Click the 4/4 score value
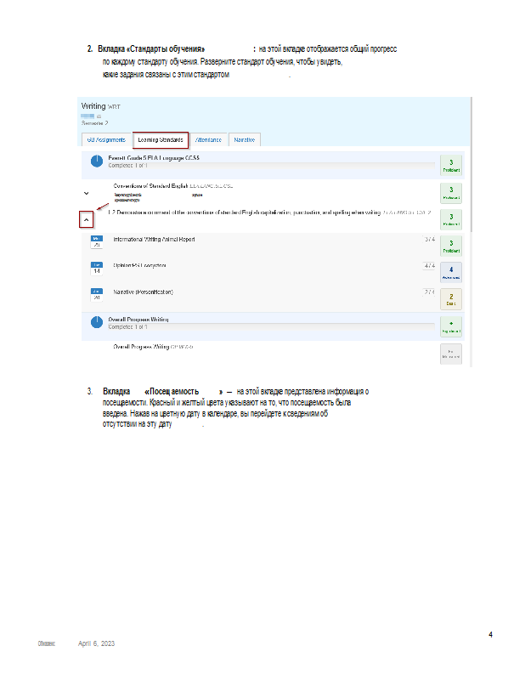 click(x=429, y=265)
